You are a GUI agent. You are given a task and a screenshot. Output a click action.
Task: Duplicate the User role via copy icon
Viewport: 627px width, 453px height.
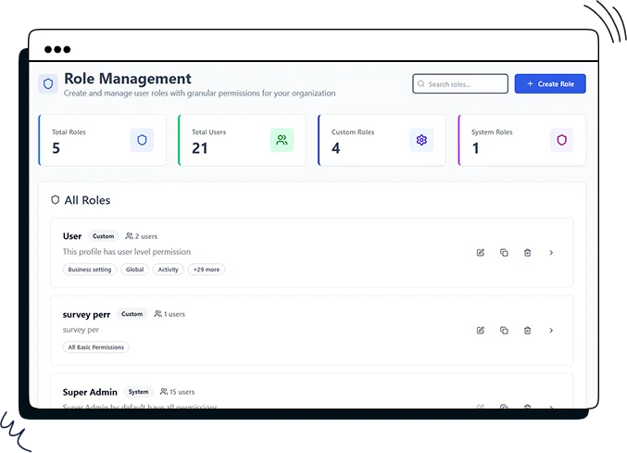(x=504, y=253)
